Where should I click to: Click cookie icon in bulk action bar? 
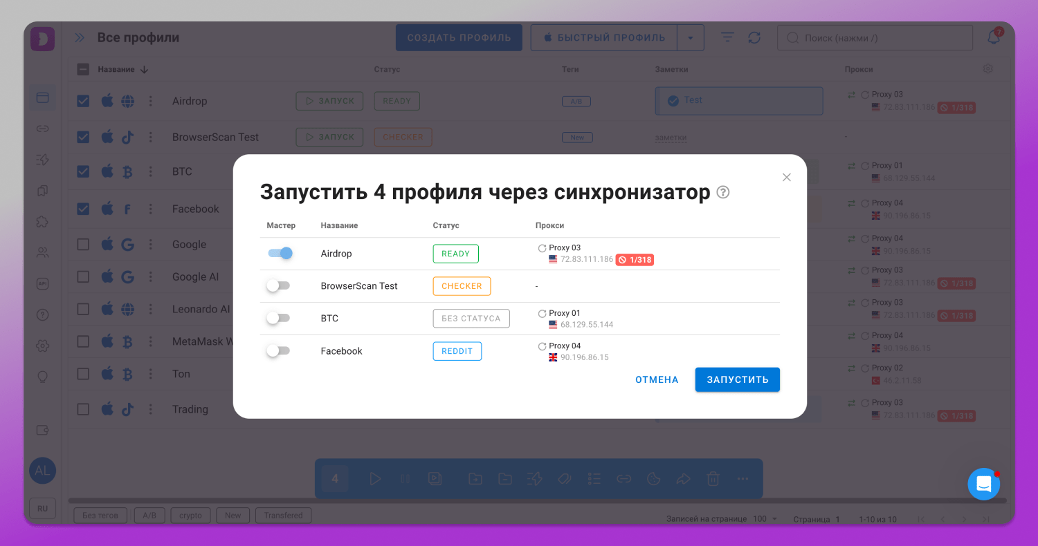653,478
